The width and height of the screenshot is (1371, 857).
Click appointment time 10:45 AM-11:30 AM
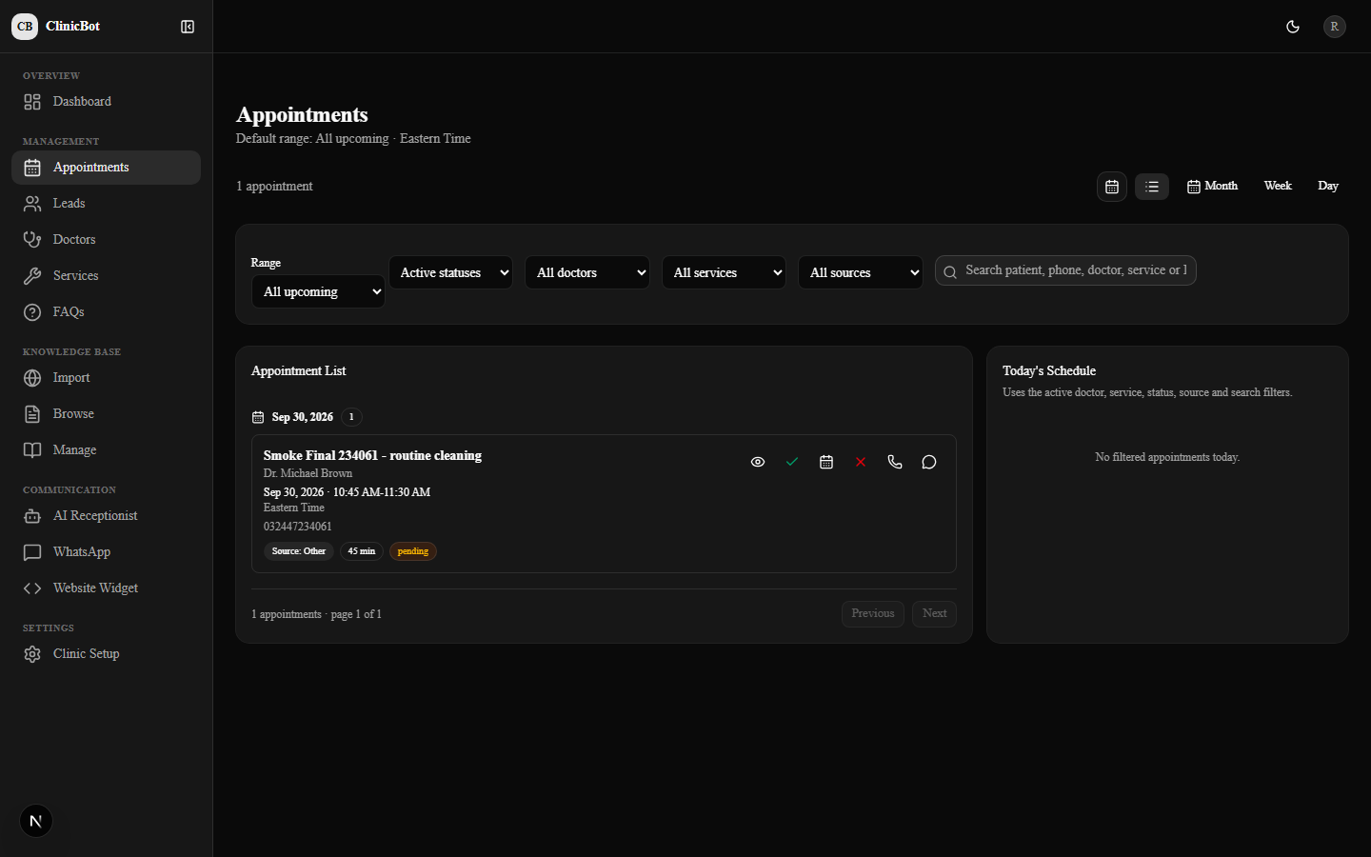pyautogui.click(x=382, y=492)
